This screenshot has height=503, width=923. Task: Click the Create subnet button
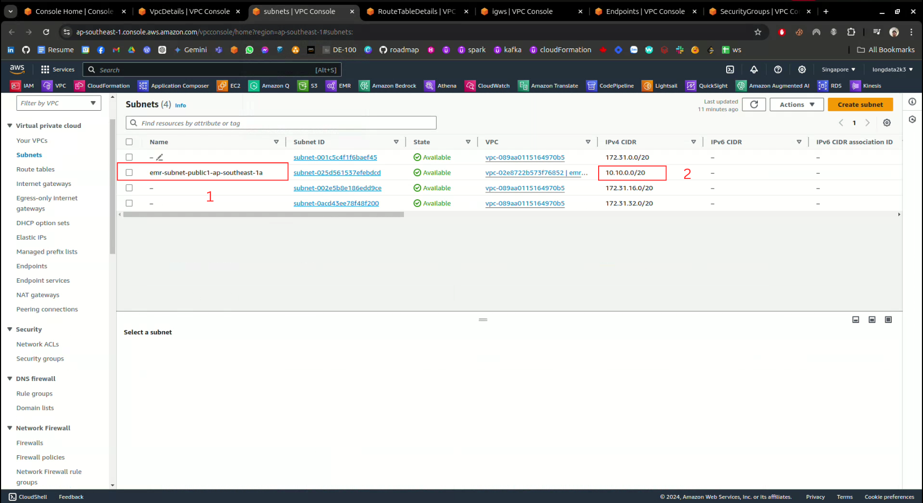click(x=860, y=105)
